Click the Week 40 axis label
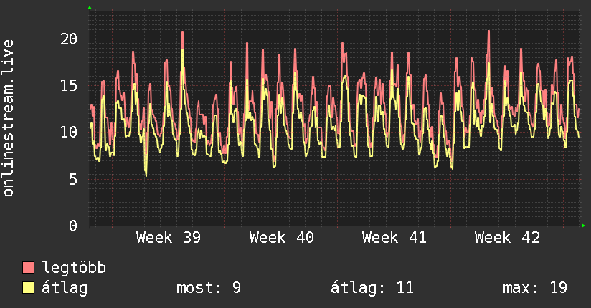 [x=282, y=238]
